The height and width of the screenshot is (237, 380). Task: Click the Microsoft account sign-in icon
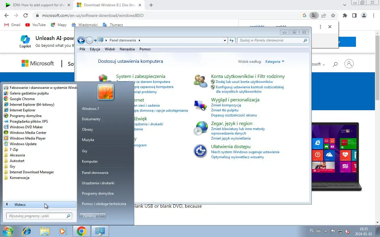[349, 64]
